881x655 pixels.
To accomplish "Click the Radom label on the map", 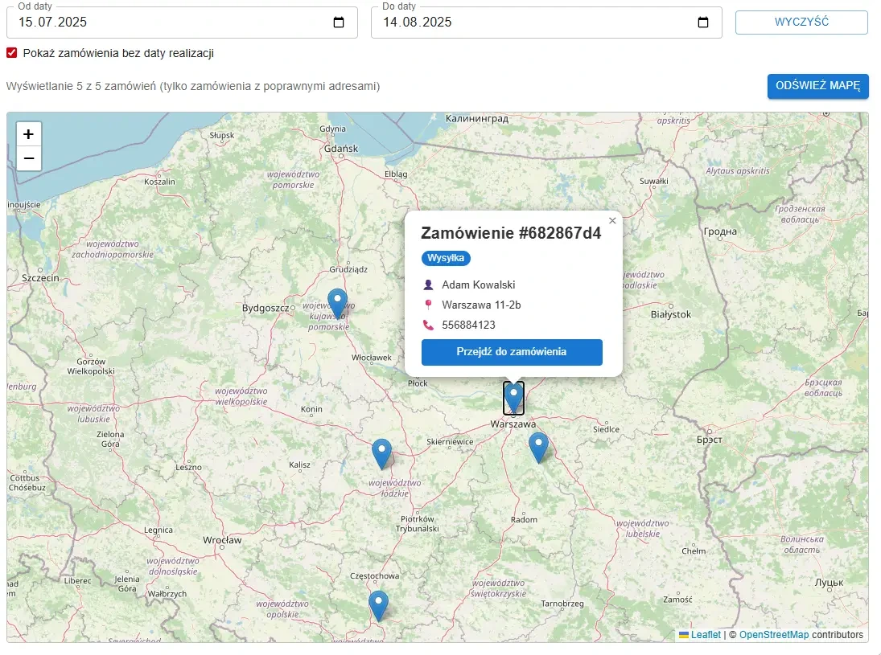I will tap(524, 520).
